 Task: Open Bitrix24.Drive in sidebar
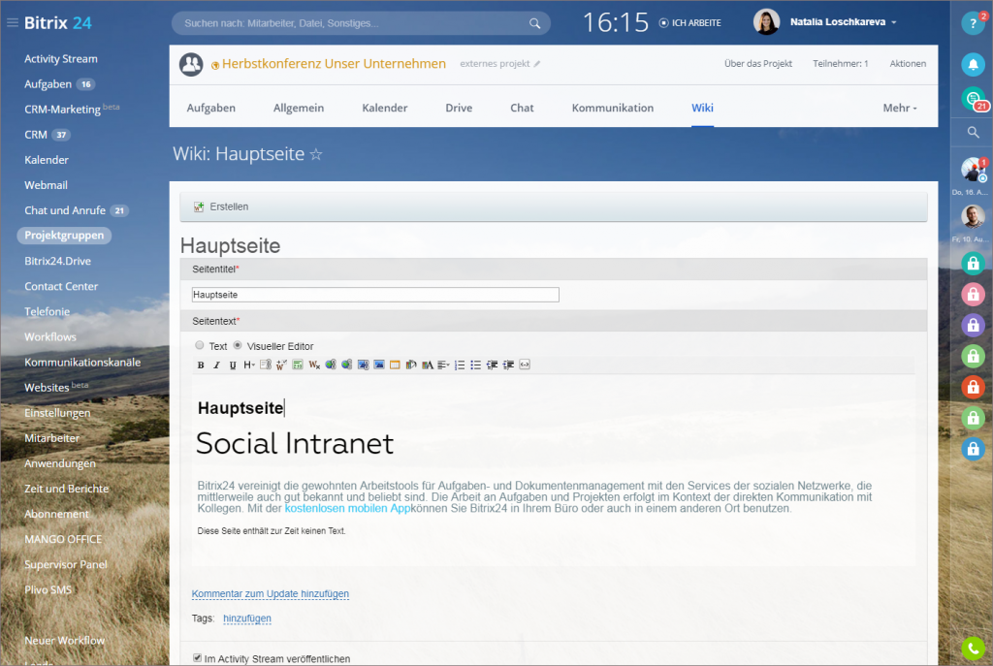57,261
